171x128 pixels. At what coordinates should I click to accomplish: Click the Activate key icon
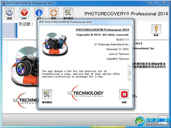(x=156, y=29)
